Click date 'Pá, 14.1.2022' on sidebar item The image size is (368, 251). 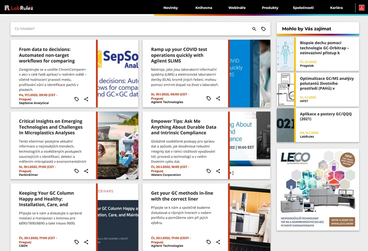point(309,133)
